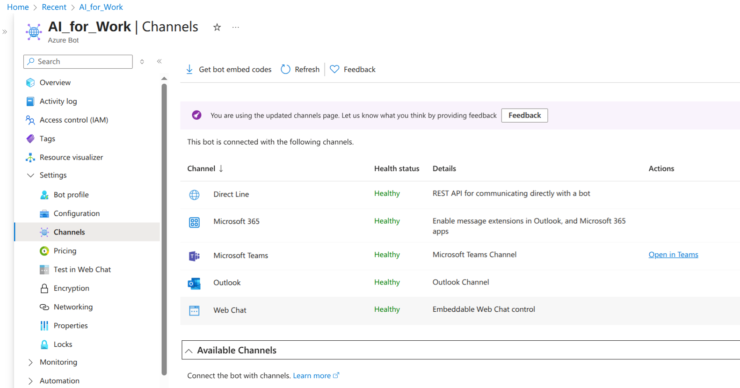Click Home in the breadcrumb
This screenshot has height=388, width=740.
[x=18, y=7]
